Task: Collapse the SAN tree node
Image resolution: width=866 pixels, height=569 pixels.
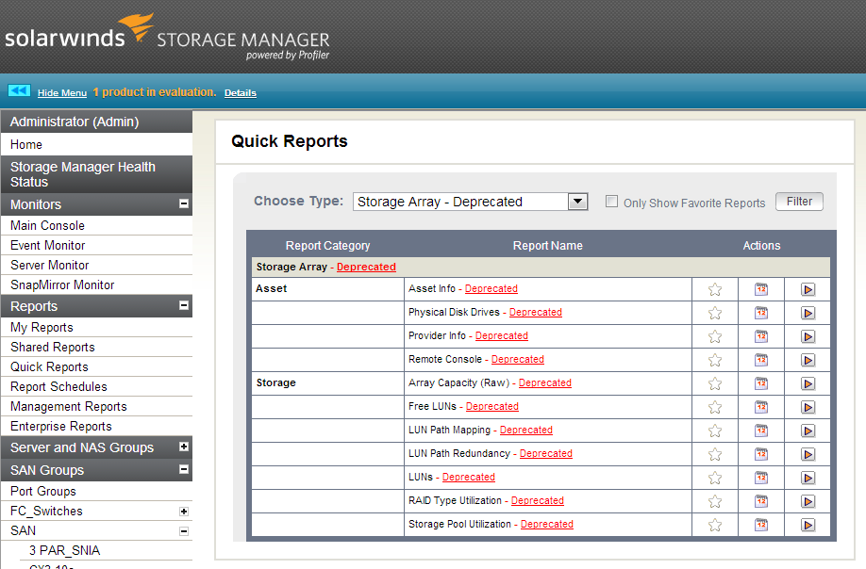Action: pos(184,531)
